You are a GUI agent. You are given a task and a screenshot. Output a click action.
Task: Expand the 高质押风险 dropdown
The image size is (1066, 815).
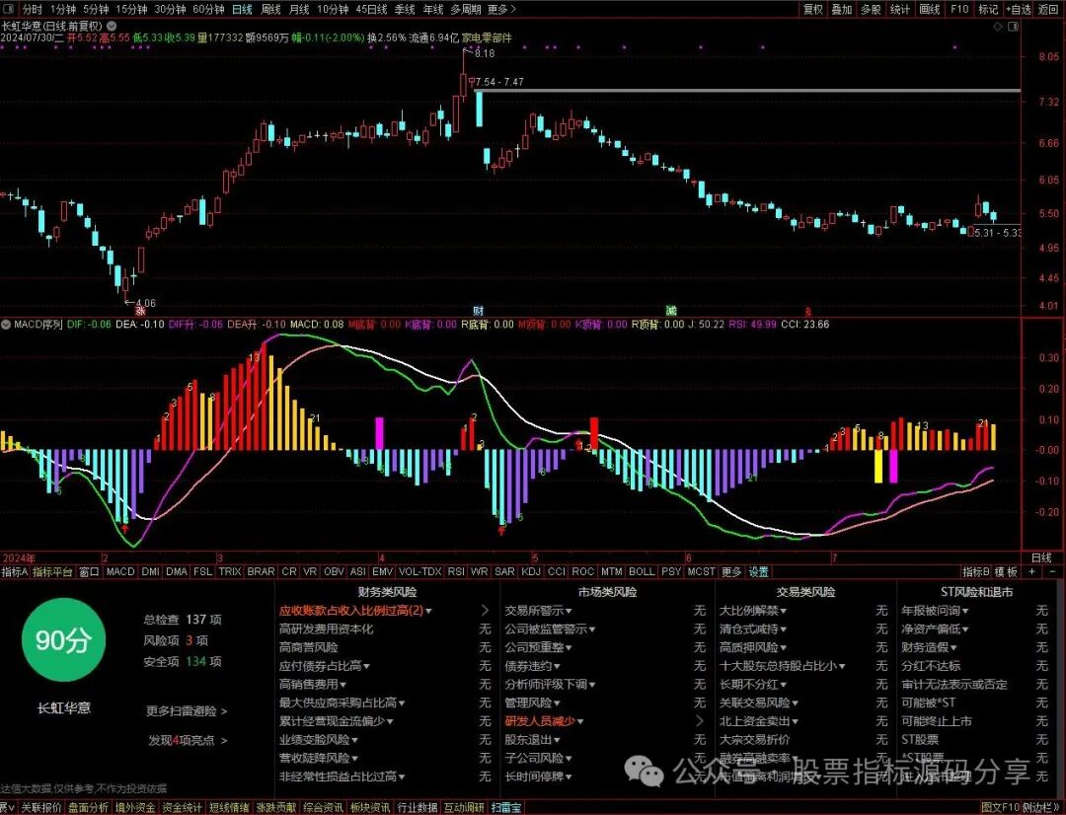click(x=753, y=648)
